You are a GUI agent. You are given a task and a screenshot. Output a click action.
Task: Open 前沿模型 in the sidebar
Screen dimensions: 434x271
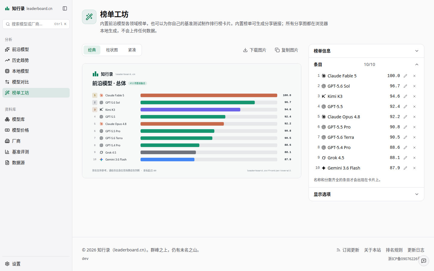point(36,49)
